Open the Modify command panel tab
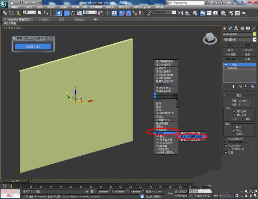 (230, 28)
